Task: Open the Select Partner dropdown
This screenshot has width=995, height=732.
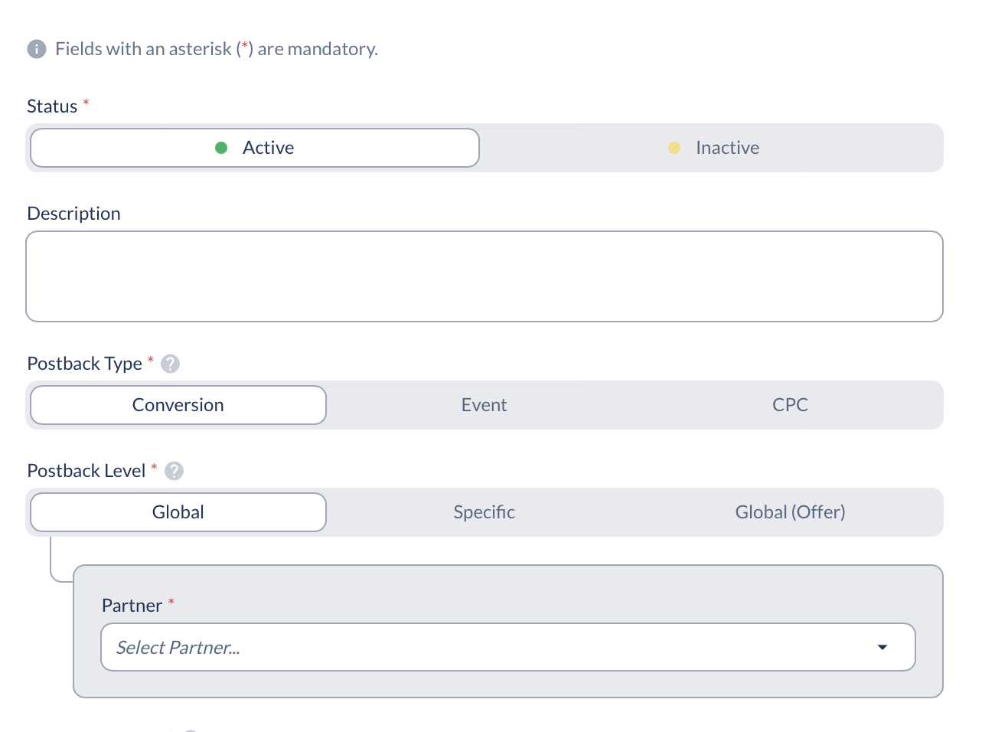Action: coord(508,647)
